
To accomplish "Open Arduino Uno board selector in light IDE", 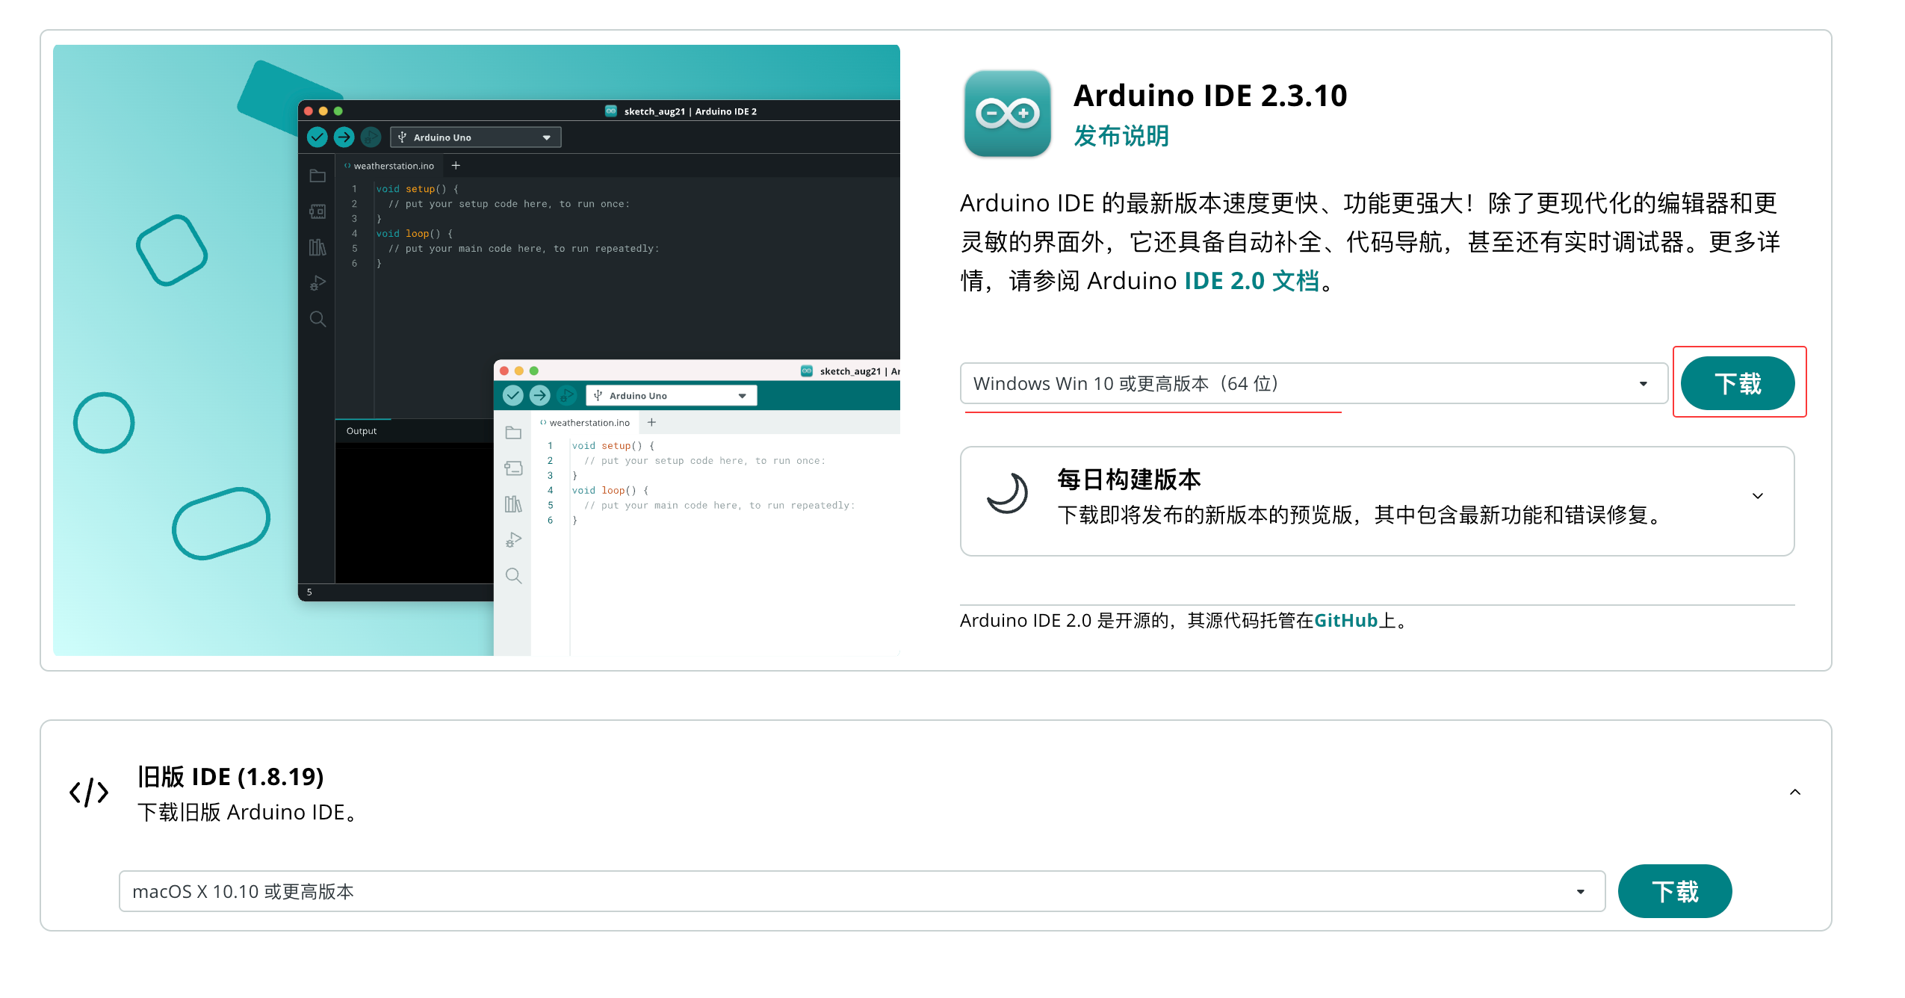I will pos(672,396).
